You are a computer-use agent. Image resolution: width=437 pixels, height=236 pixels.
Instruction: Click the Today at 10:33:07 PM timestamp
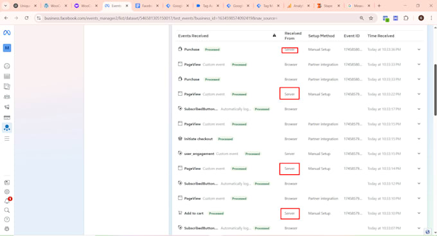coord(384,228)
